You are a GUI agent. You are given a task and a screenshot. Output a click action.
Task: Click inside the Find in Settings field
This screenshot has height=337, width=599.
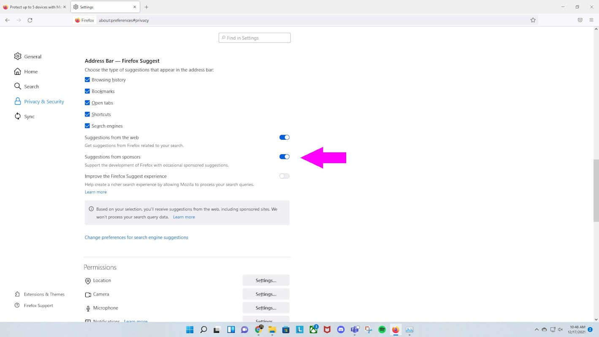coord(254,38)
